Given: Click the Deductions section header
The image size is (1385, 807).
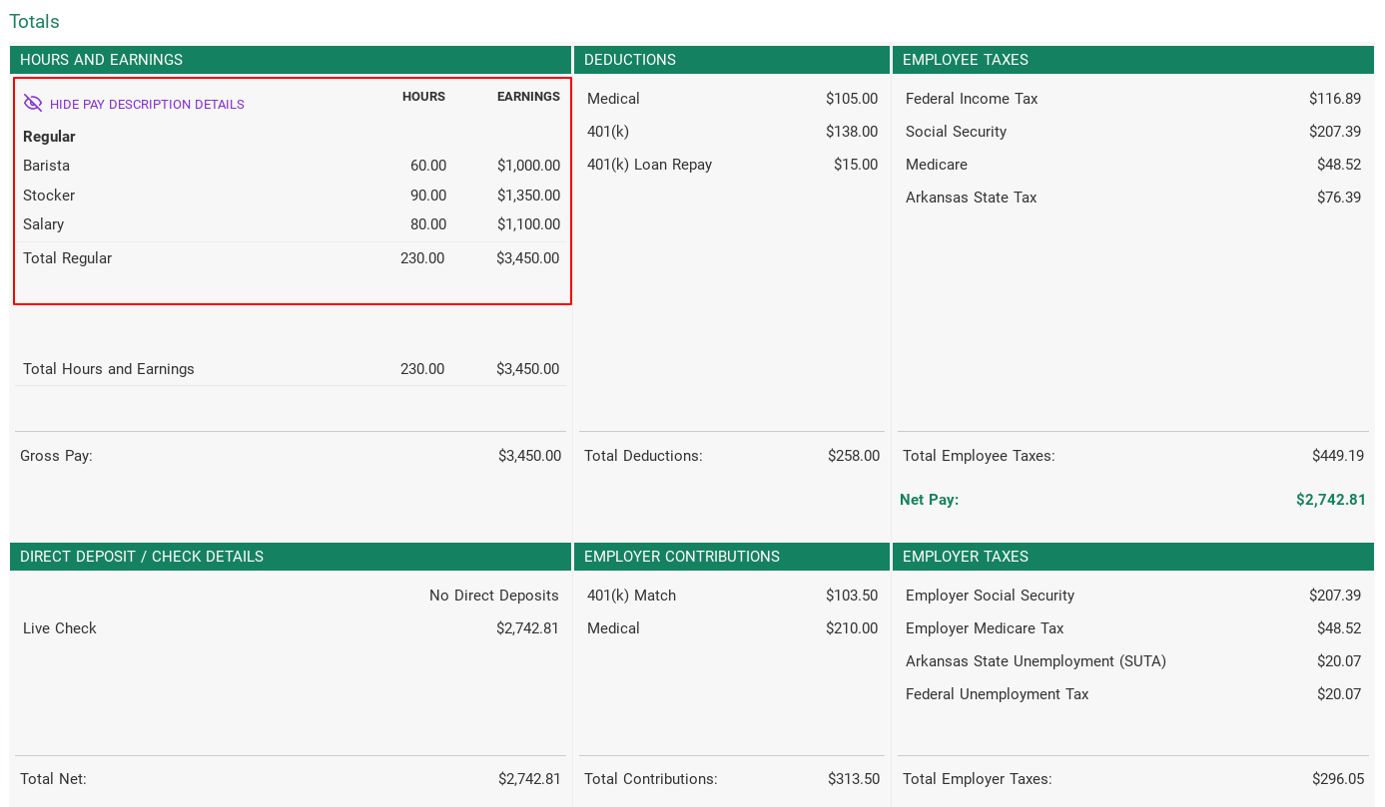Looking at the screenshot, I should pyautogui.click(x=732, y=60).
